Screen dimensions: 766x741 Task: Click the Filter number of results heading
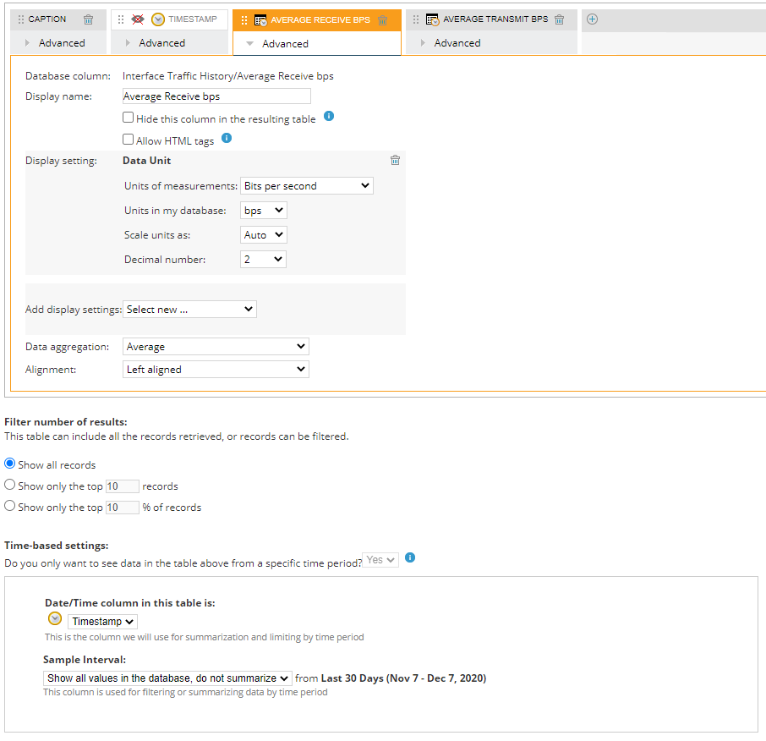65,422
